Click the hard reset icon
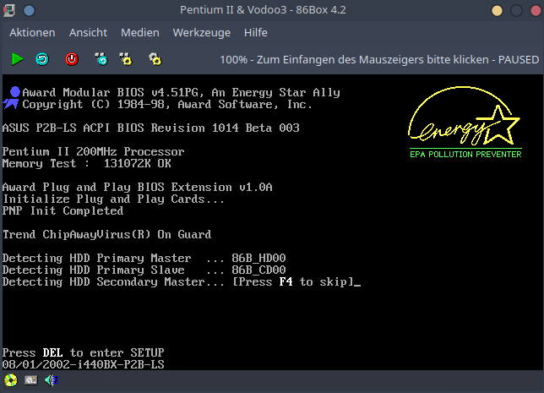 click(x=42, y=59)
